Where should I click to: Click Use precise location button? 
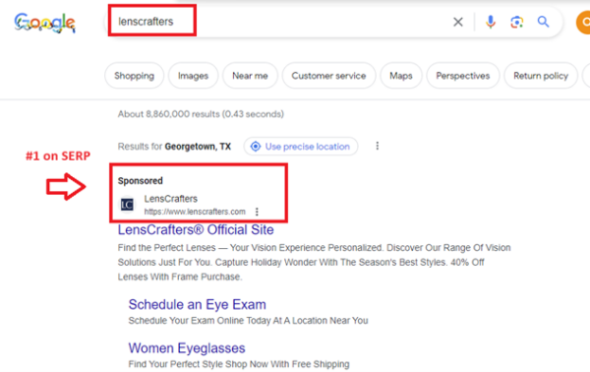301,146
